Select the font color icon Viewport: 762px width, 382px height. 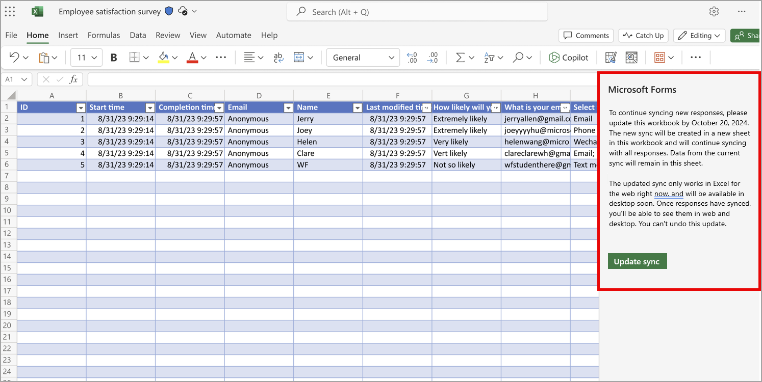coord(193,57)
